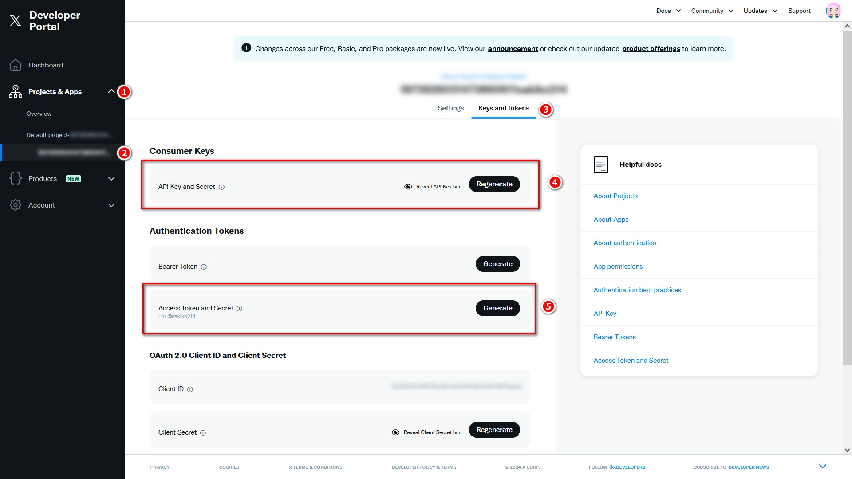Open the user profile avatar
The image size is (852, 479).
coord(833,11)
